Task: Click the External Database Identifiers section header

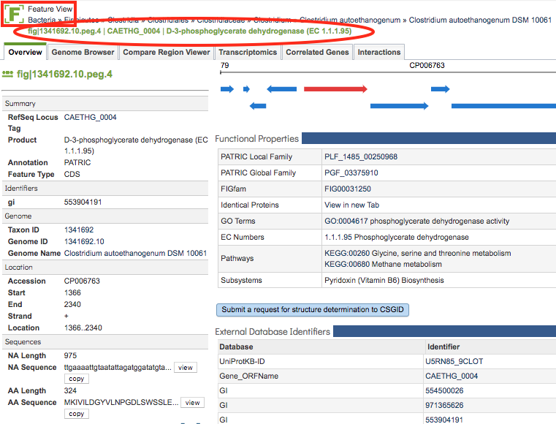Action: 273,331
